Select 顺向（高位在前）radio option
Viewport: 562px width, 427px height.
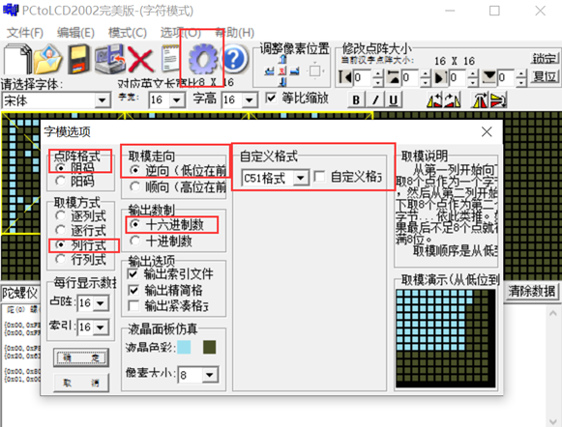pyautogui.click(x=134, y=186)
